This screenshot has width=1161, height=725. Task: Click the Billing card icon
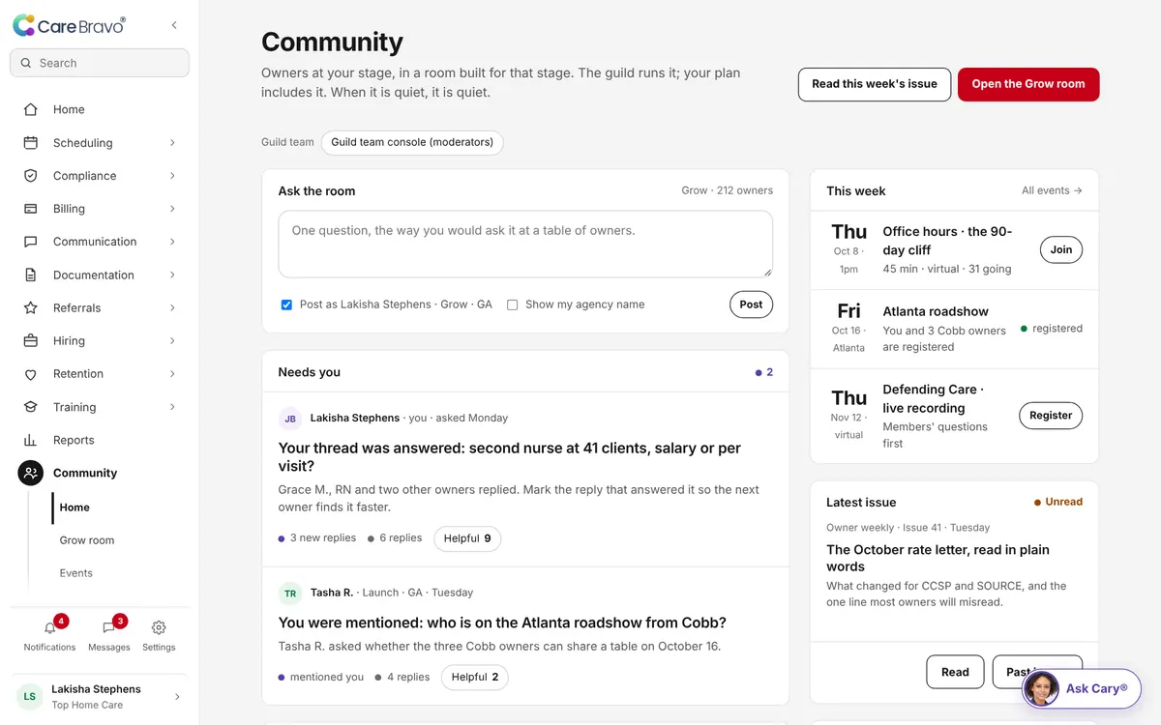tap(31, 208)
